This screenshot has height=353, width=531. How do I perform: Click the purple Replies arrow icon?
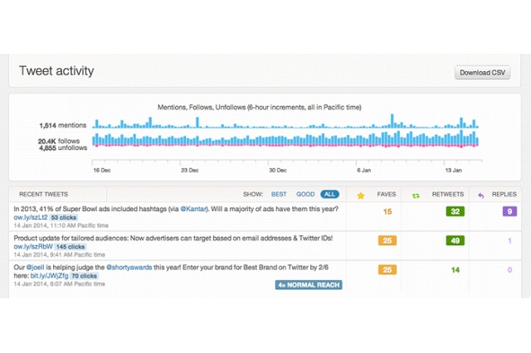click(479, 195)
